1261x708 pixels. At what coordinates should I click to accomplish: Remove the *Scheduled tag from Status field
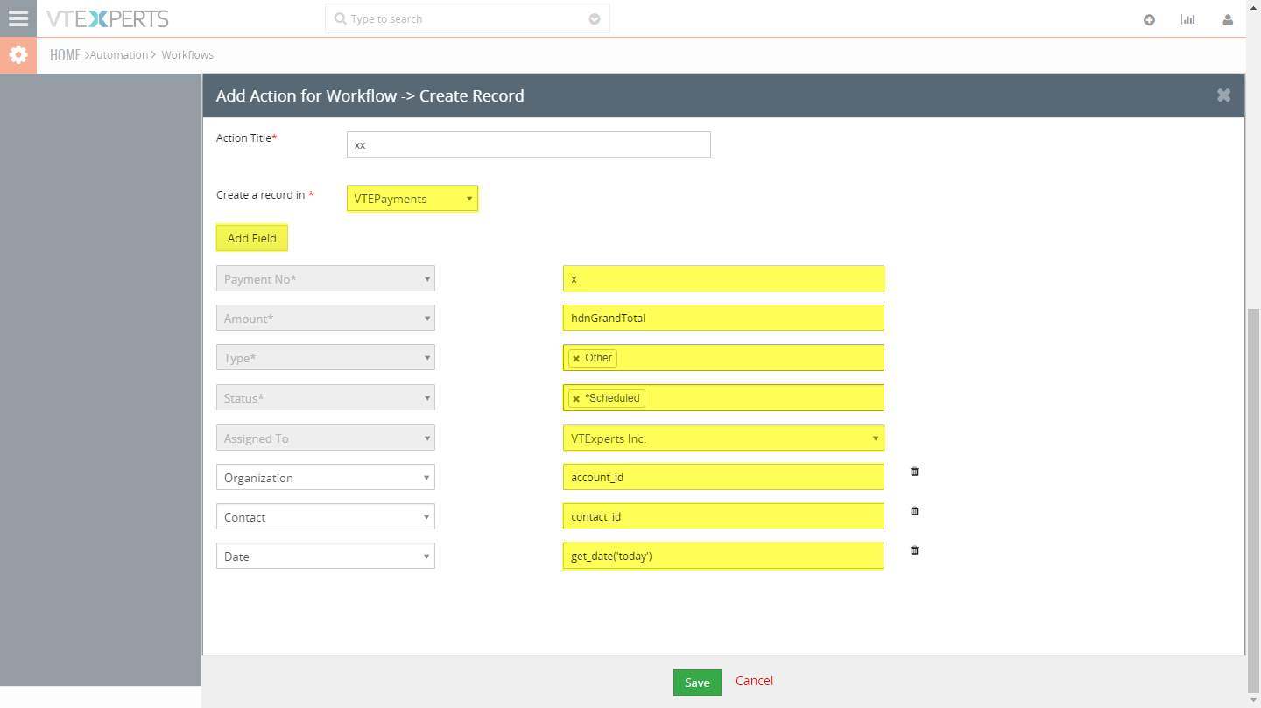575,398
